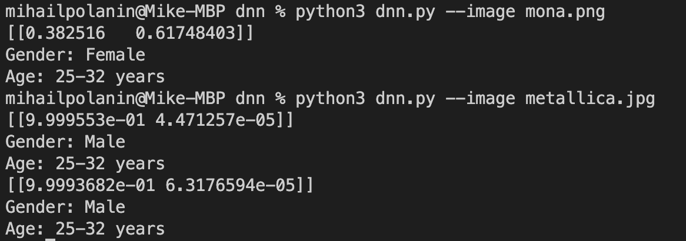686x241 pixels.
Task: Click the "--image" flag before metallica.jpg
Action: pos(480,99)
